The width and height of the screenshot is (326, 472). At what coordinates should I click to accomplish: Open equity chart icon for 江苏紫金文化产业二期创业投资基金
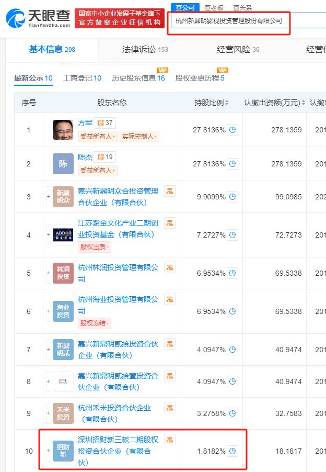pyautogui.click(x=170, y=223)
